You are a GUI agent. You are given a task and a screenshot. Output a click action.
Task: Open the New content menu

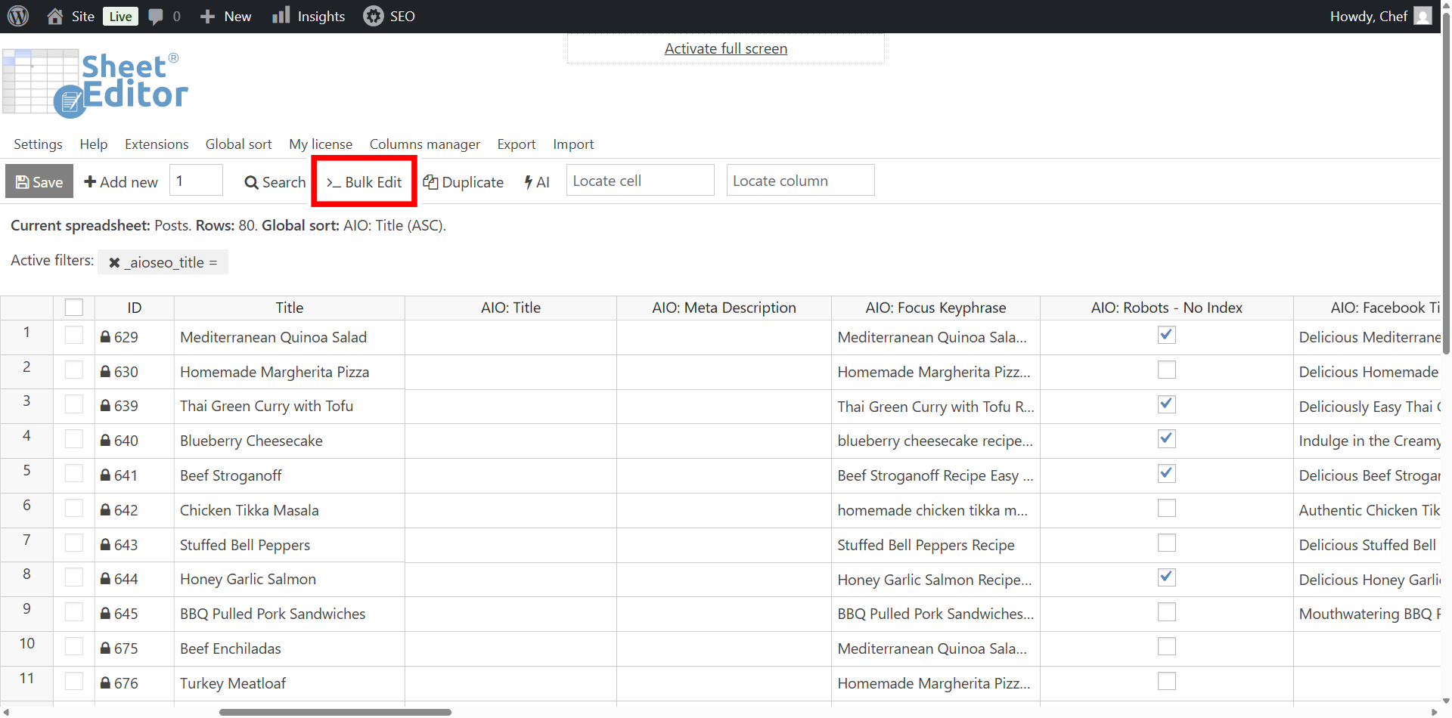[x=225, y=16]
